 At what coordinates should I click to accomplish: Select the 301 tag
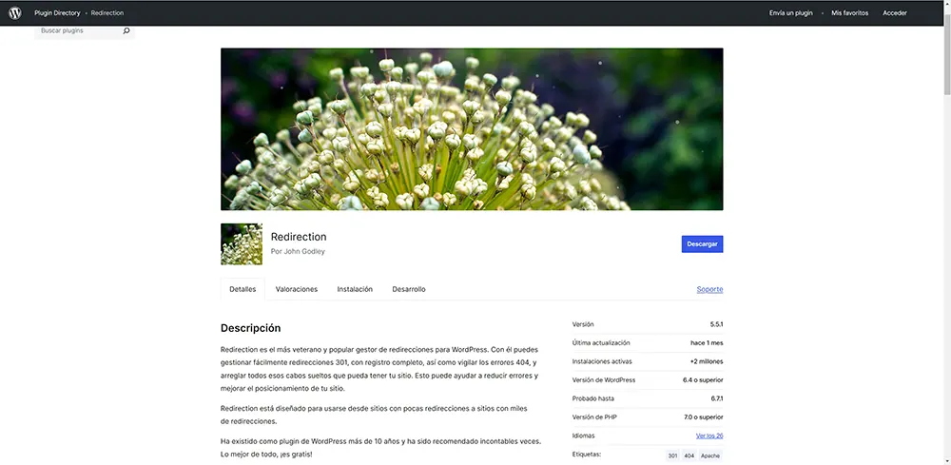click(673, 455)
